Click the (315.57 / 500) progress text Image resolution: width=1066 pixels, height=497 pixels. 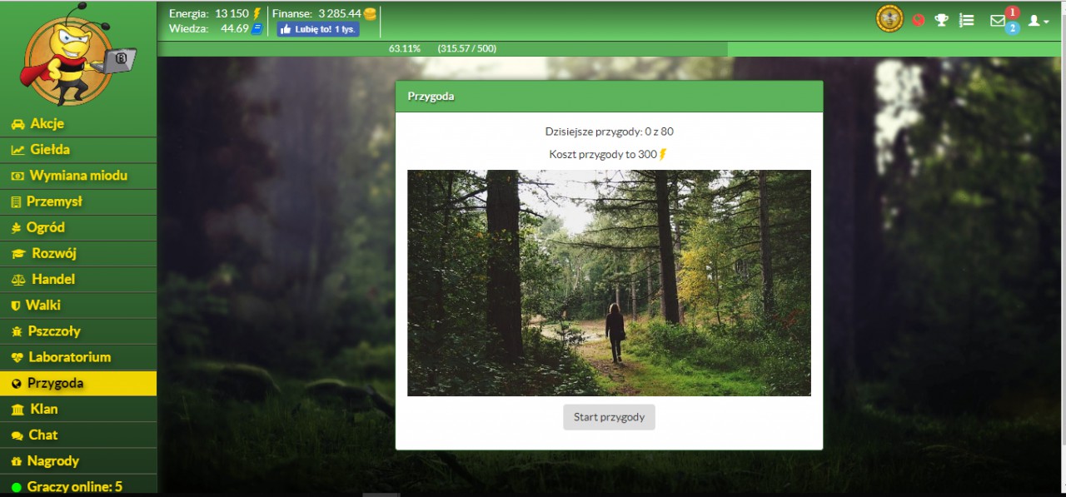click(x=467, y=49)
